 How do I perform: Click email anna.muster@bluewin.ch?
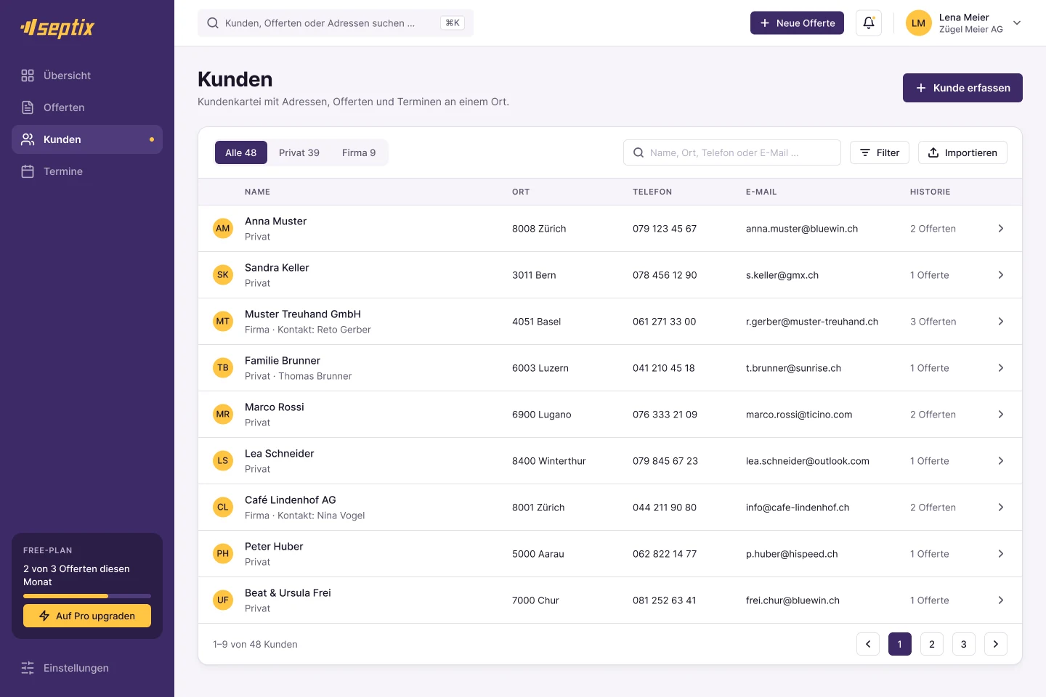802,229
